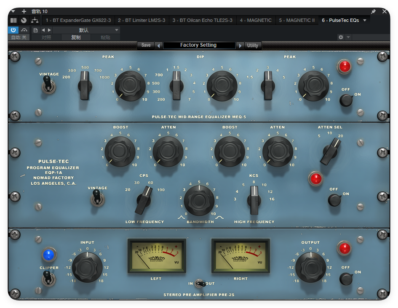The width and height of the screenshot is (398, 308).
Task: Click the RIGHT VU meter
Action: pyautogui.click(x=240, y=255)
